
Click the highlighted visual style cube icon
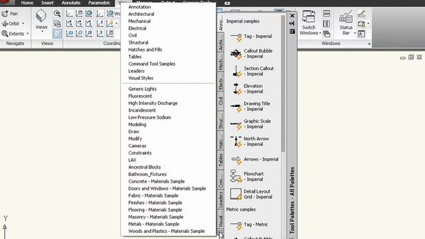pyautogui.click(x=57, y=34)
